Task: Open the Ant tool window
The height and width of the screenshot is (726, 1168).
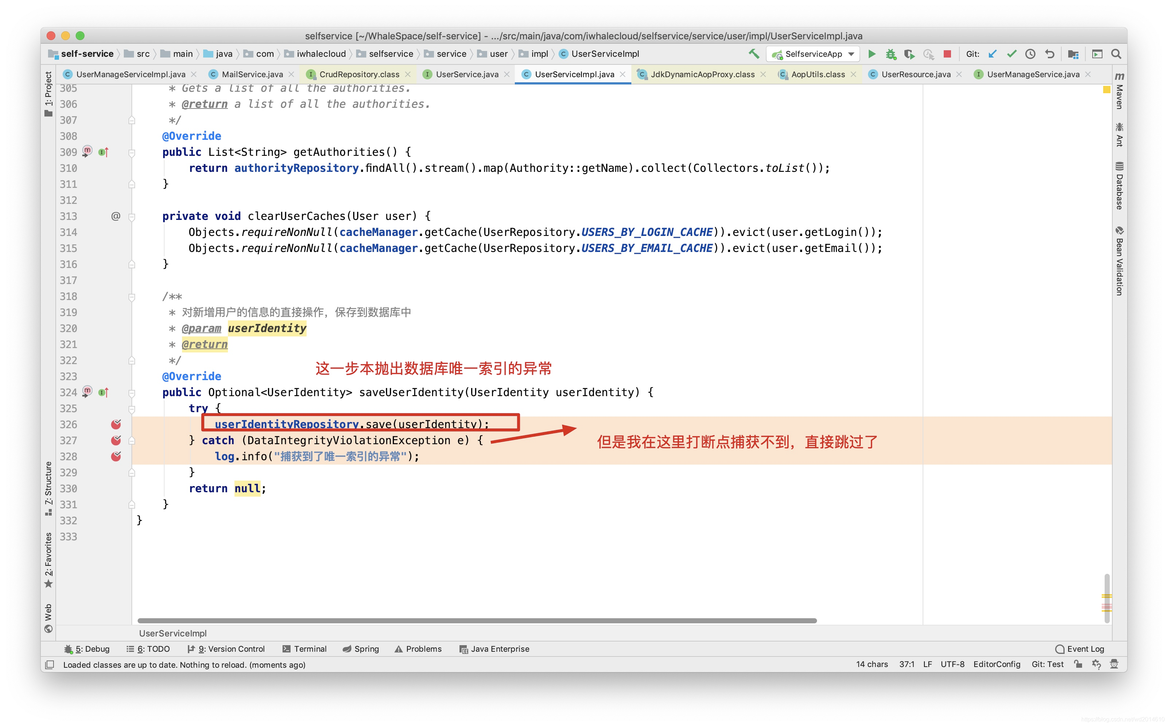Action: point(1119,134)
